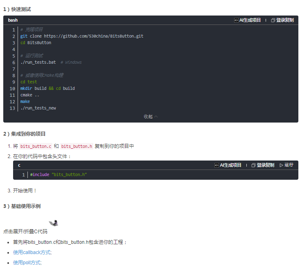
Task: Click AI生成项目 in the c code block
Action: [x=228, y=165]
